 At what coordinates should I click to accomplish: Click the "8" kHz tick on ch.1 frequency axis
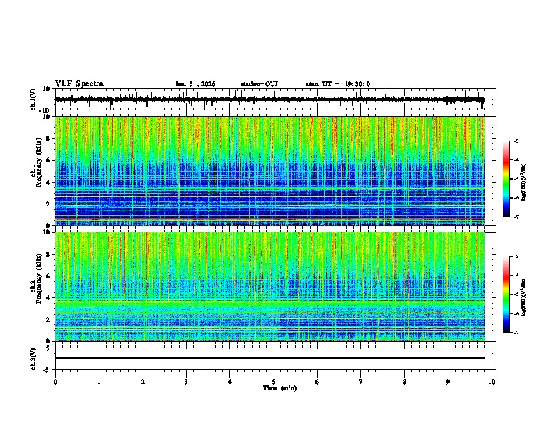tap(49, 138)
